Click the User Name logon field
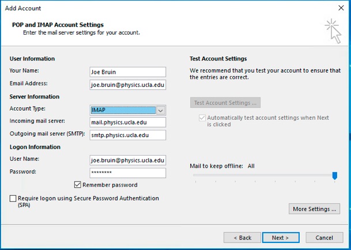This screenshot has width=351, height=250. 127,160
